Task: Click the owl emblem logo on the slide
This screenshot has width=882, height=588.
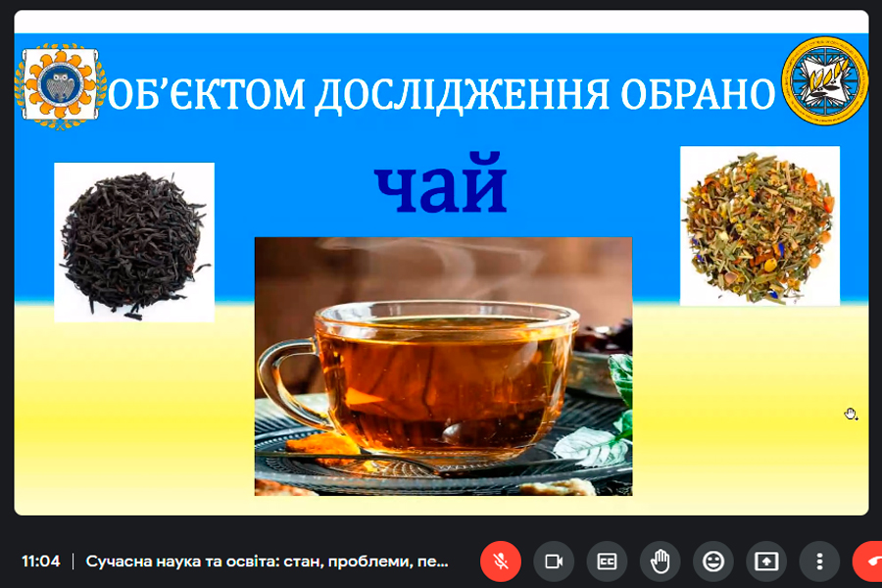Action: click(x=60, y=85)
